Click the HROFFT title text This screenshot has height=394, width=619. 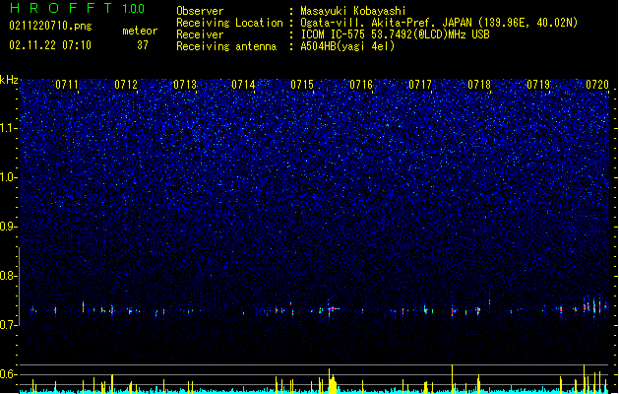click(61, 8)
